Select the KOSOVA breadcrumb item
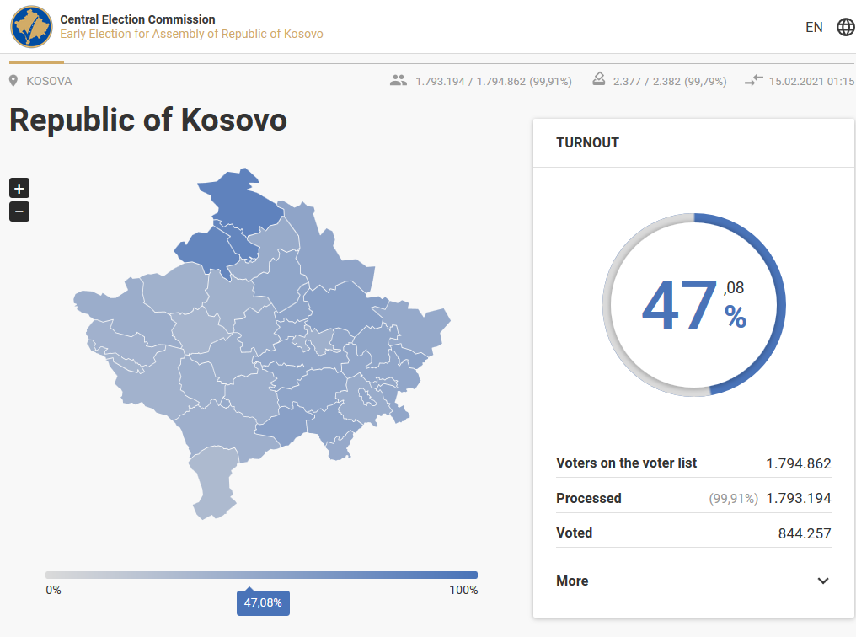 click(49, 81)
